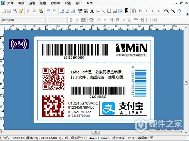The height and width of the screenshot is (141, 189).
Task: Select the QR code tool
Action: click(x=86, y=11)
